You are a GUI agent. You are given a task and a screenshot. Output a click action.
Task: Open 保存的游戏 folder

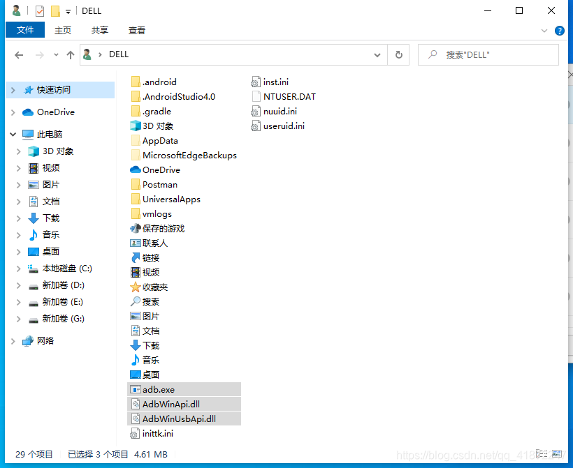[157, 228]
